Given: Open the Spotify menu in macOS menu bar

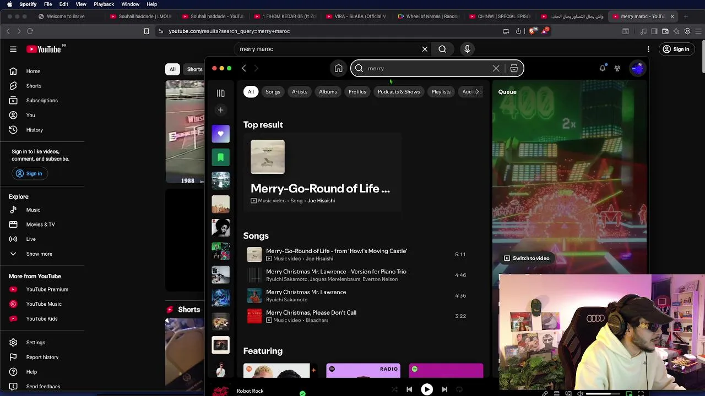Looking at the screenshot, I should coord(28,4).
